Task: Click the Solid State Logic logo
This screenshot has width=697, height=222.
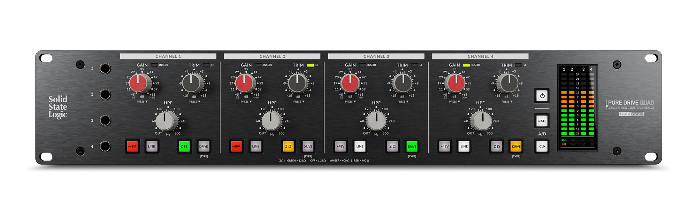Action: click(x=58, y=107)
